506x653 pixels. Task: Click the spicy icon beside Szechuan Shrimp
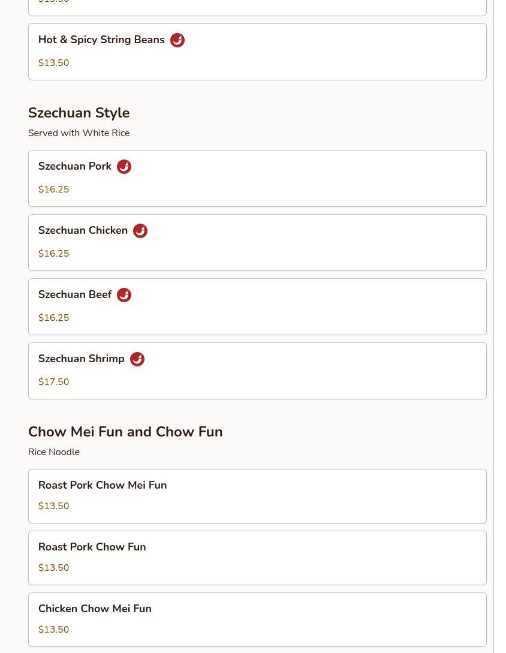click(x=137, y=359)
